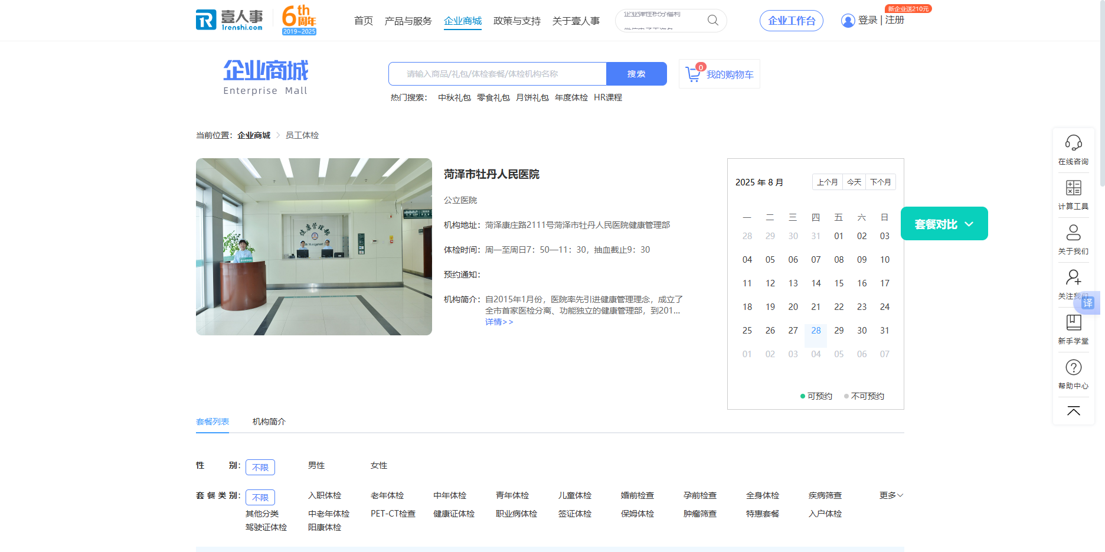Click the 新企业送210元 promo badge
Screen dimensions: 1105x552
908,8
